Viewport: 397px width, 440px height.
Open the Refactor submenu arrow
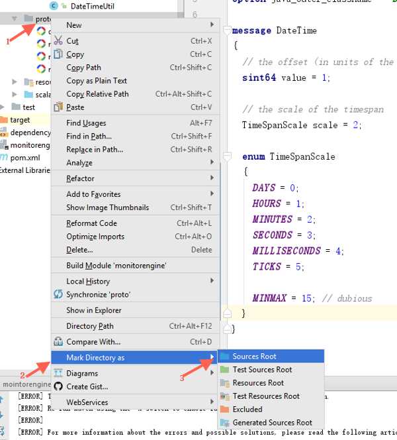coord(212,178)
